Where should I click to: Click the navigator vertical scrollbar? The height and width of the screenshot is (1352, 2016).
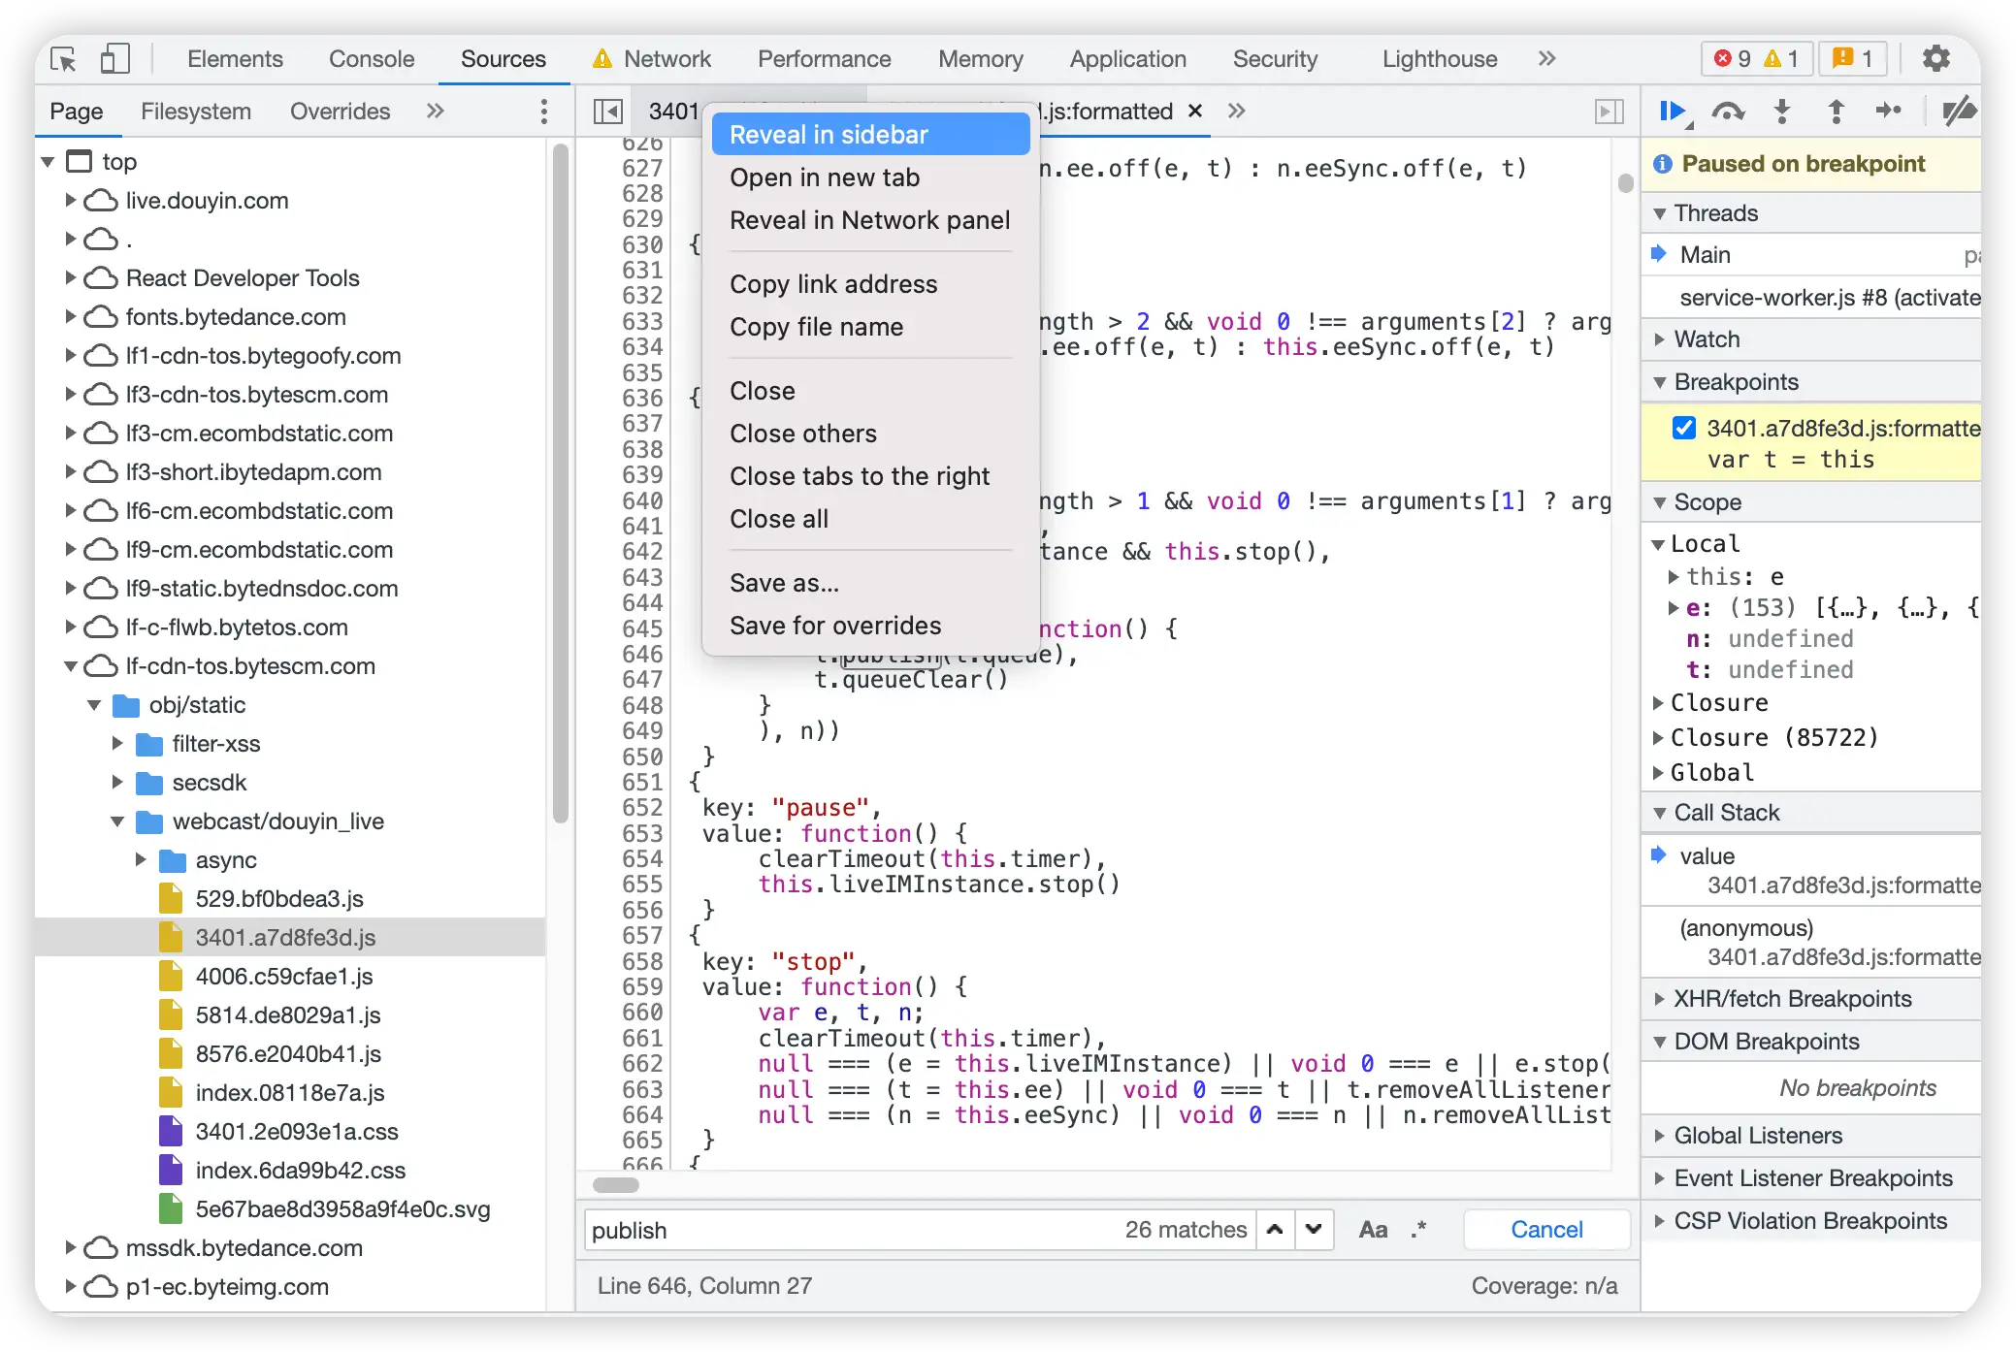[x=560, y=483]
